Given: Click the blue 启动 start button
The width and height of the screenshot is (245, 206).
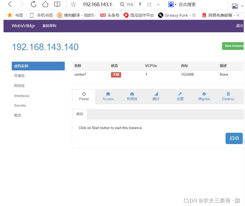Looking at the screenshot, I should pyautogui.click(x=234, y=138).
